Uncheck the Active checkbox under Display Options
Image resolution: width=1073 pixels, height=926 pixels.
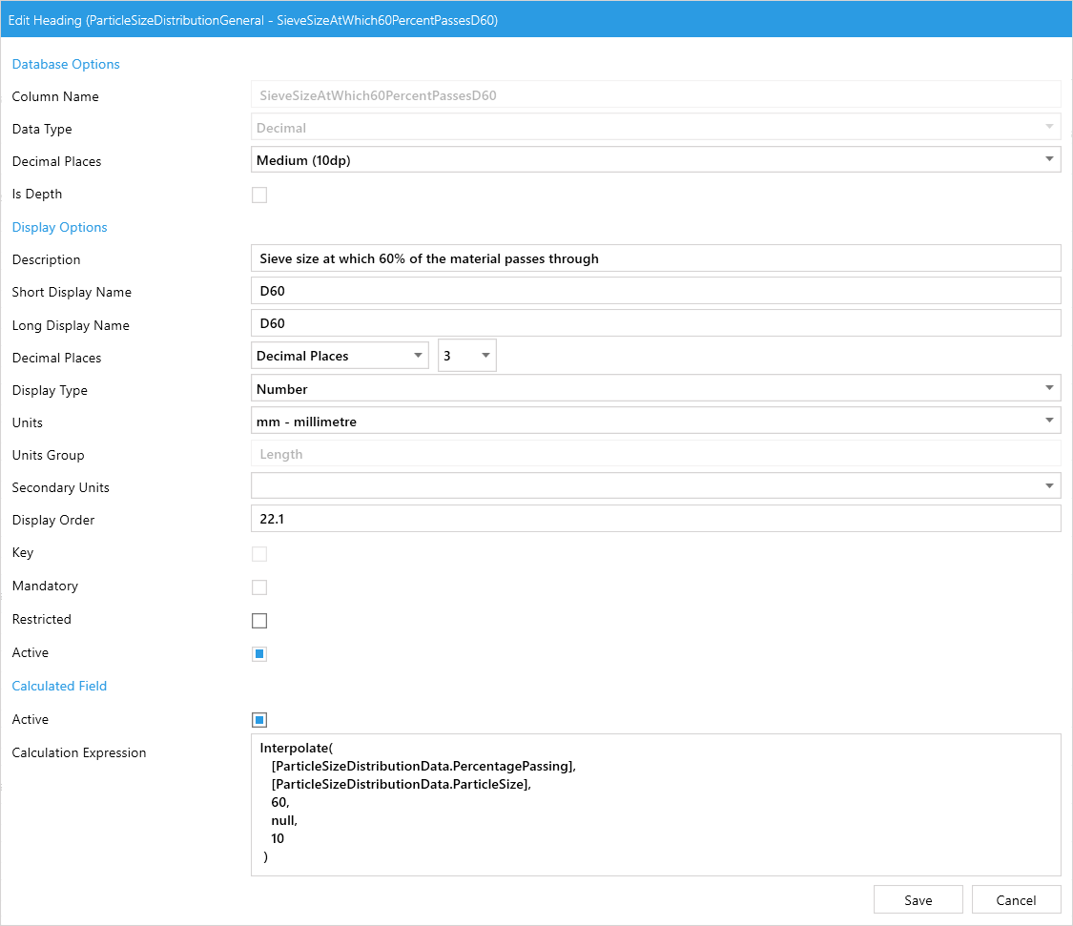point(259,654)
